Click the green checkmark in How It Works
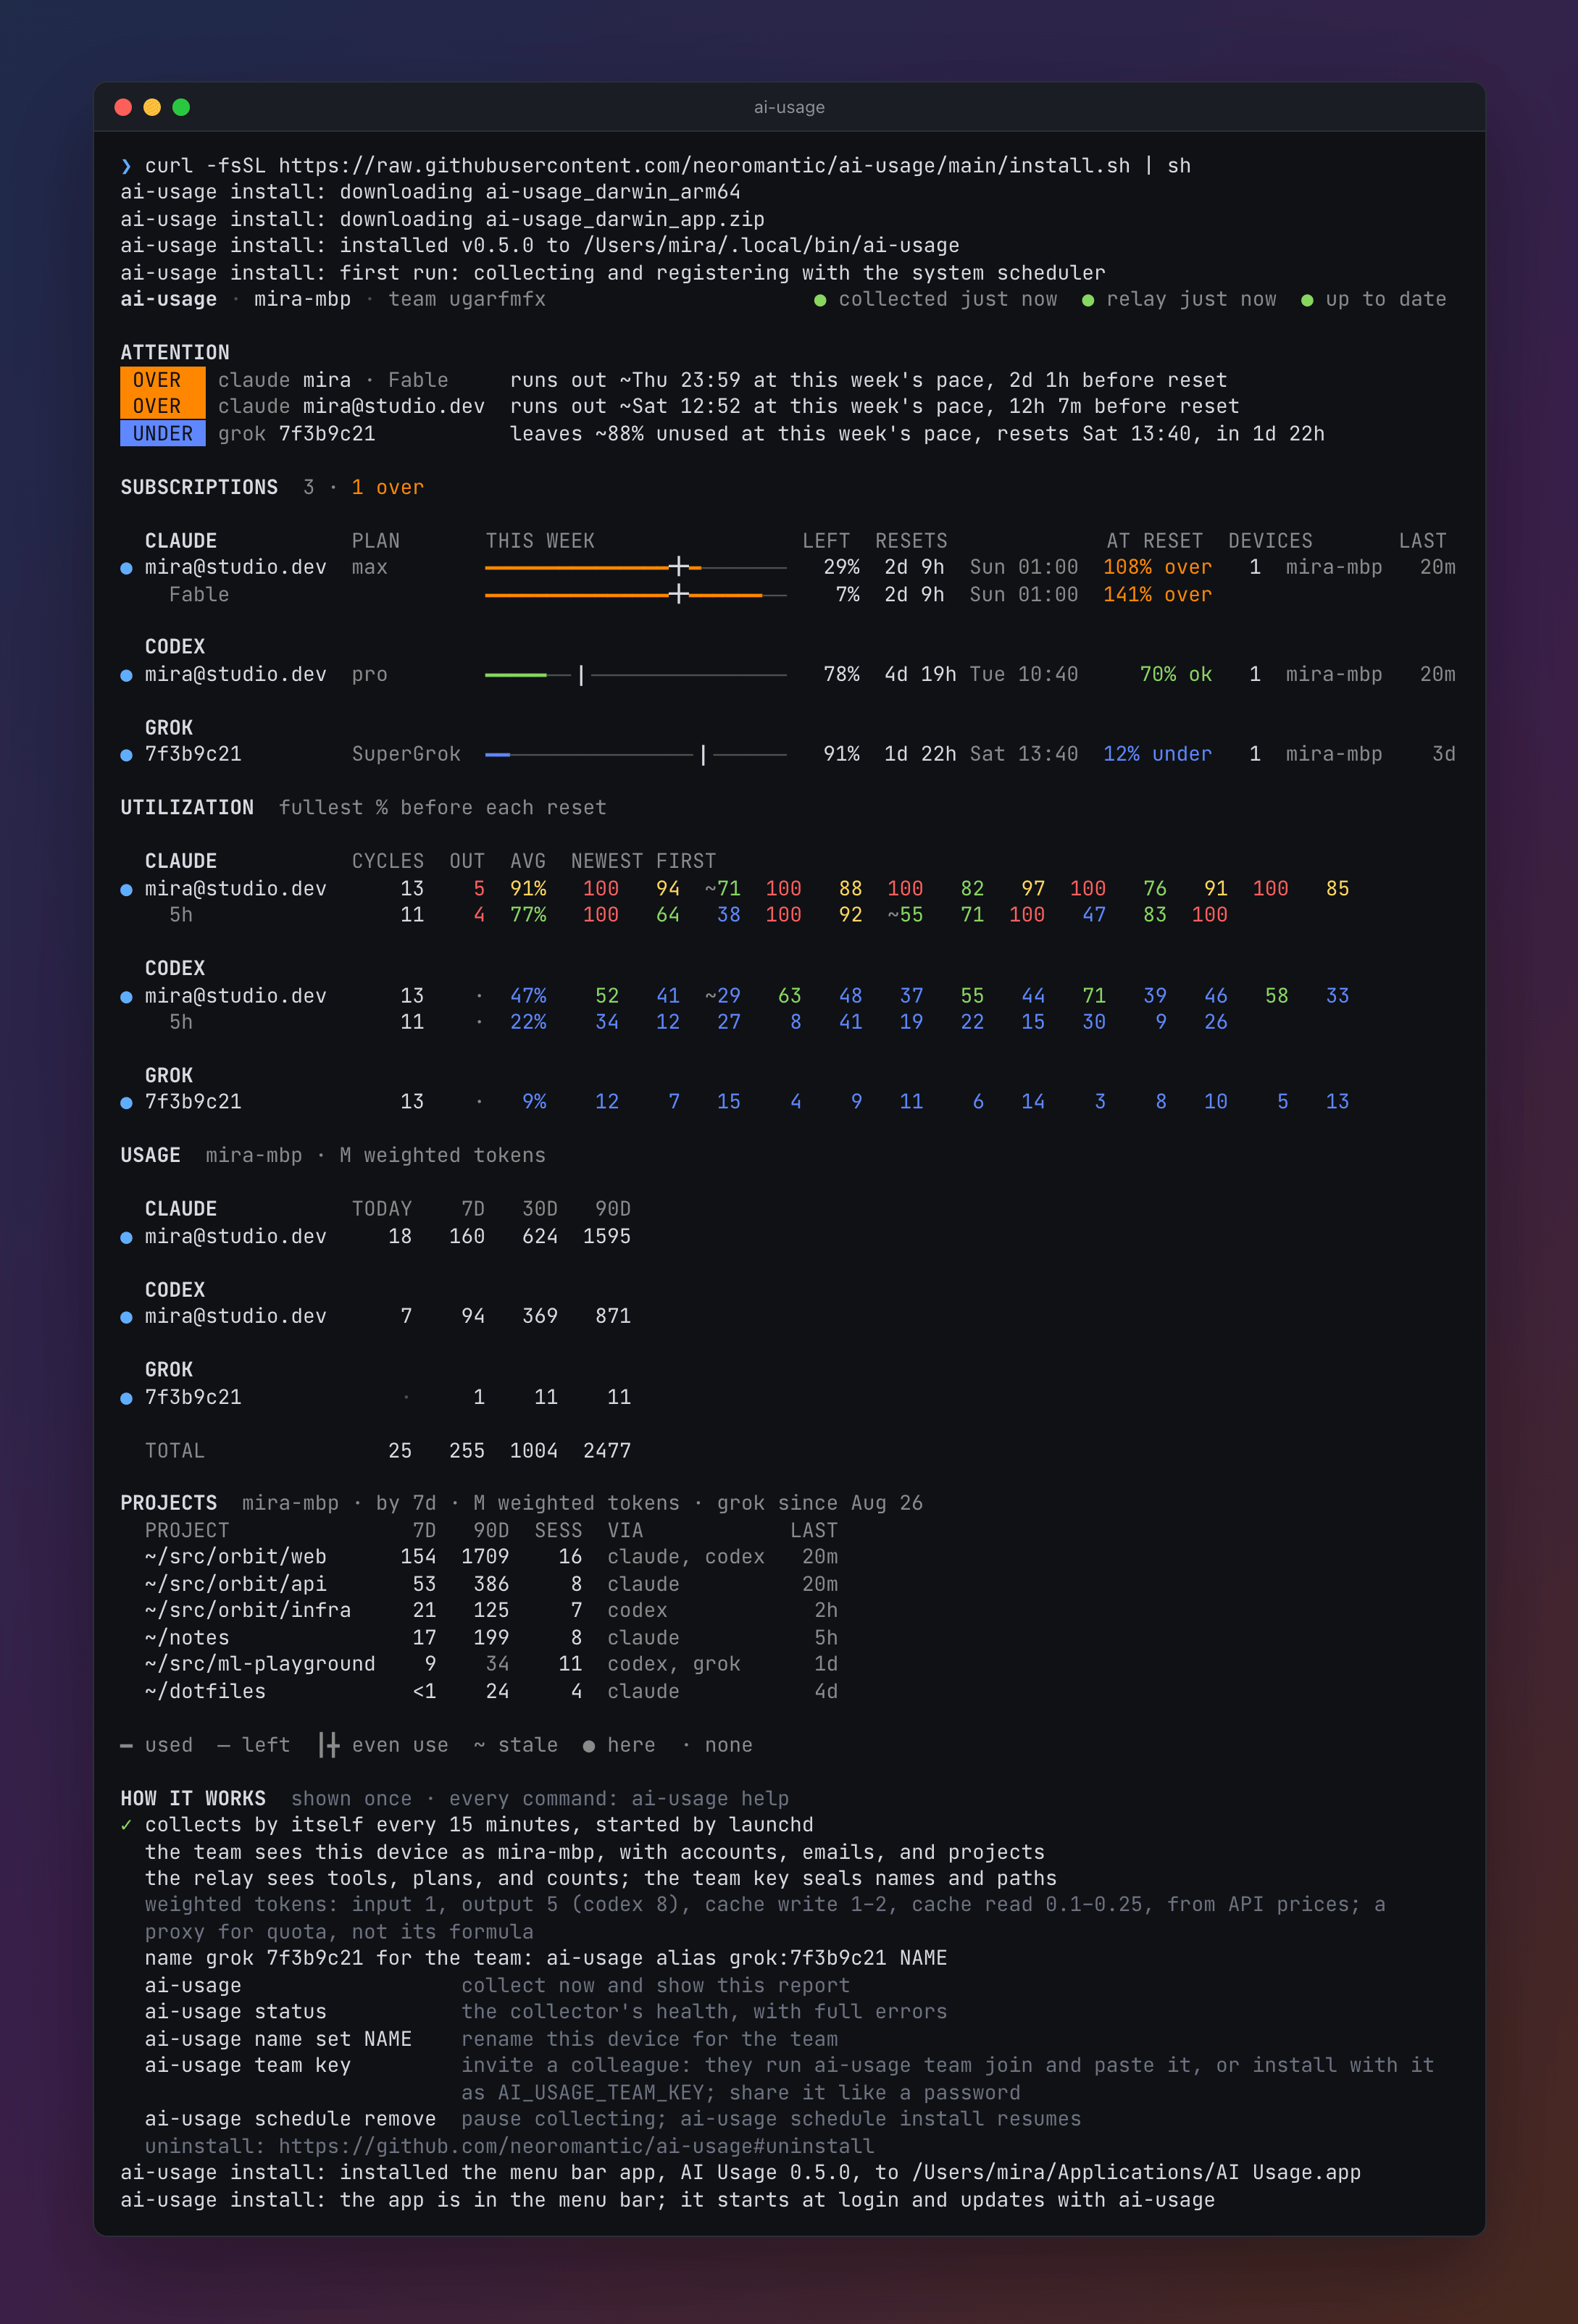 126,1825
